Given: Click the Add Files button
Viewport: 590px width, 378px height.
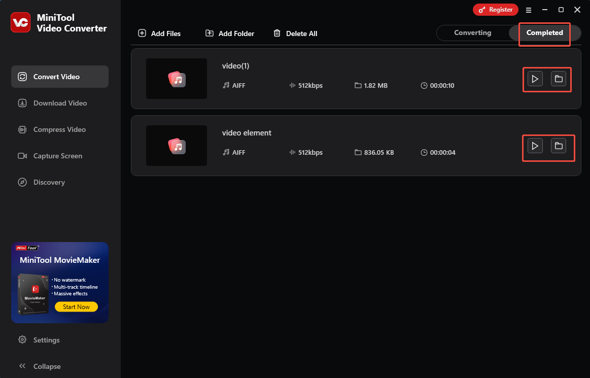Looking at the screenshot, I should pyautogui.click(x=159, y=33).
